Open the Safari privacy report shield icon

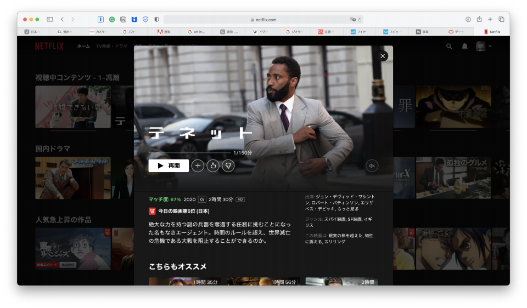pyautogui.click(x=156, y=20)
